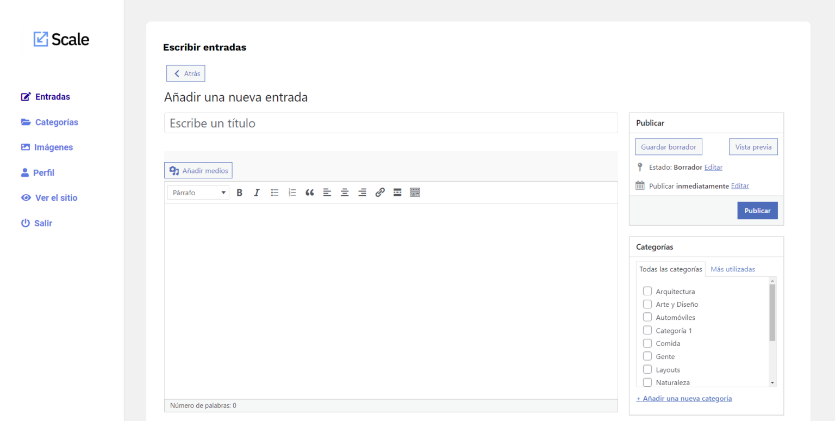This screenshot has width=835, height=421.
Task: Edit the Borrador status
Action: (713, 167)
